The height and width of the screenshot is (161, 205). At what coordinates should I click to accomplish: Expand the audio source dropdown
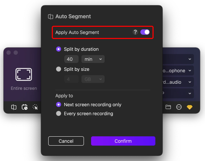coord(178,82)
